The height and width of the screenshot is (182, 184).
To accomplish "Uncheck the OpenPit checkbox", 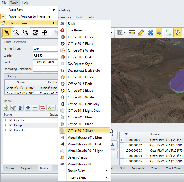I will (11, 120).
